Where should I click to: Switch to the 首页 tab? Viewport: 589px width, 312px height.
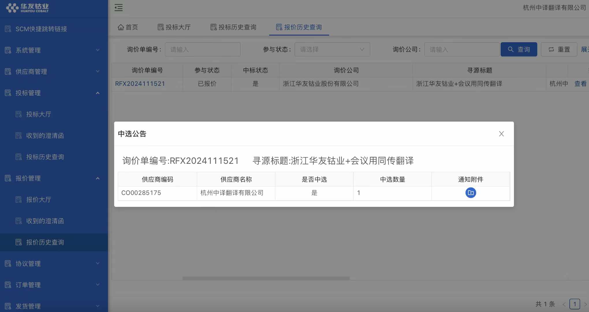pos(128,27)
